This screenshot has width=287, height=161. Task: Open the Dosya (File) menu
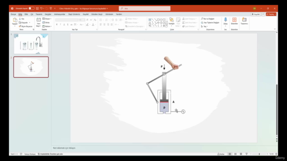click(13, 14)
